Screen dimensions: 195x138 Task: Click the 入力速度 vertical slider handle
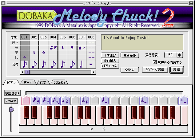(12, 109)
